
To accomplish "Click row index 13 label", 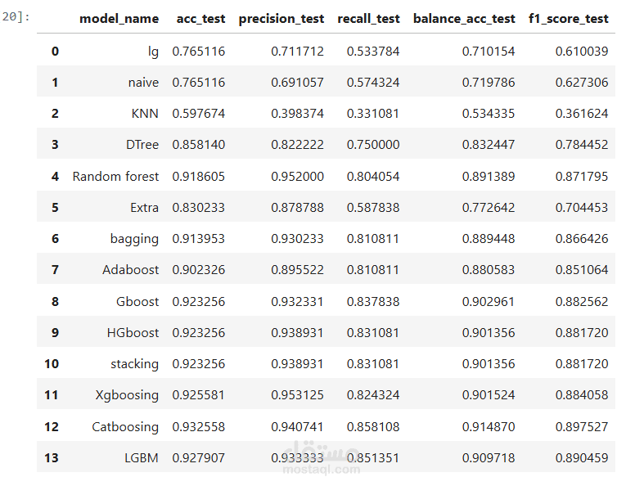I will [x=52, y=457].
